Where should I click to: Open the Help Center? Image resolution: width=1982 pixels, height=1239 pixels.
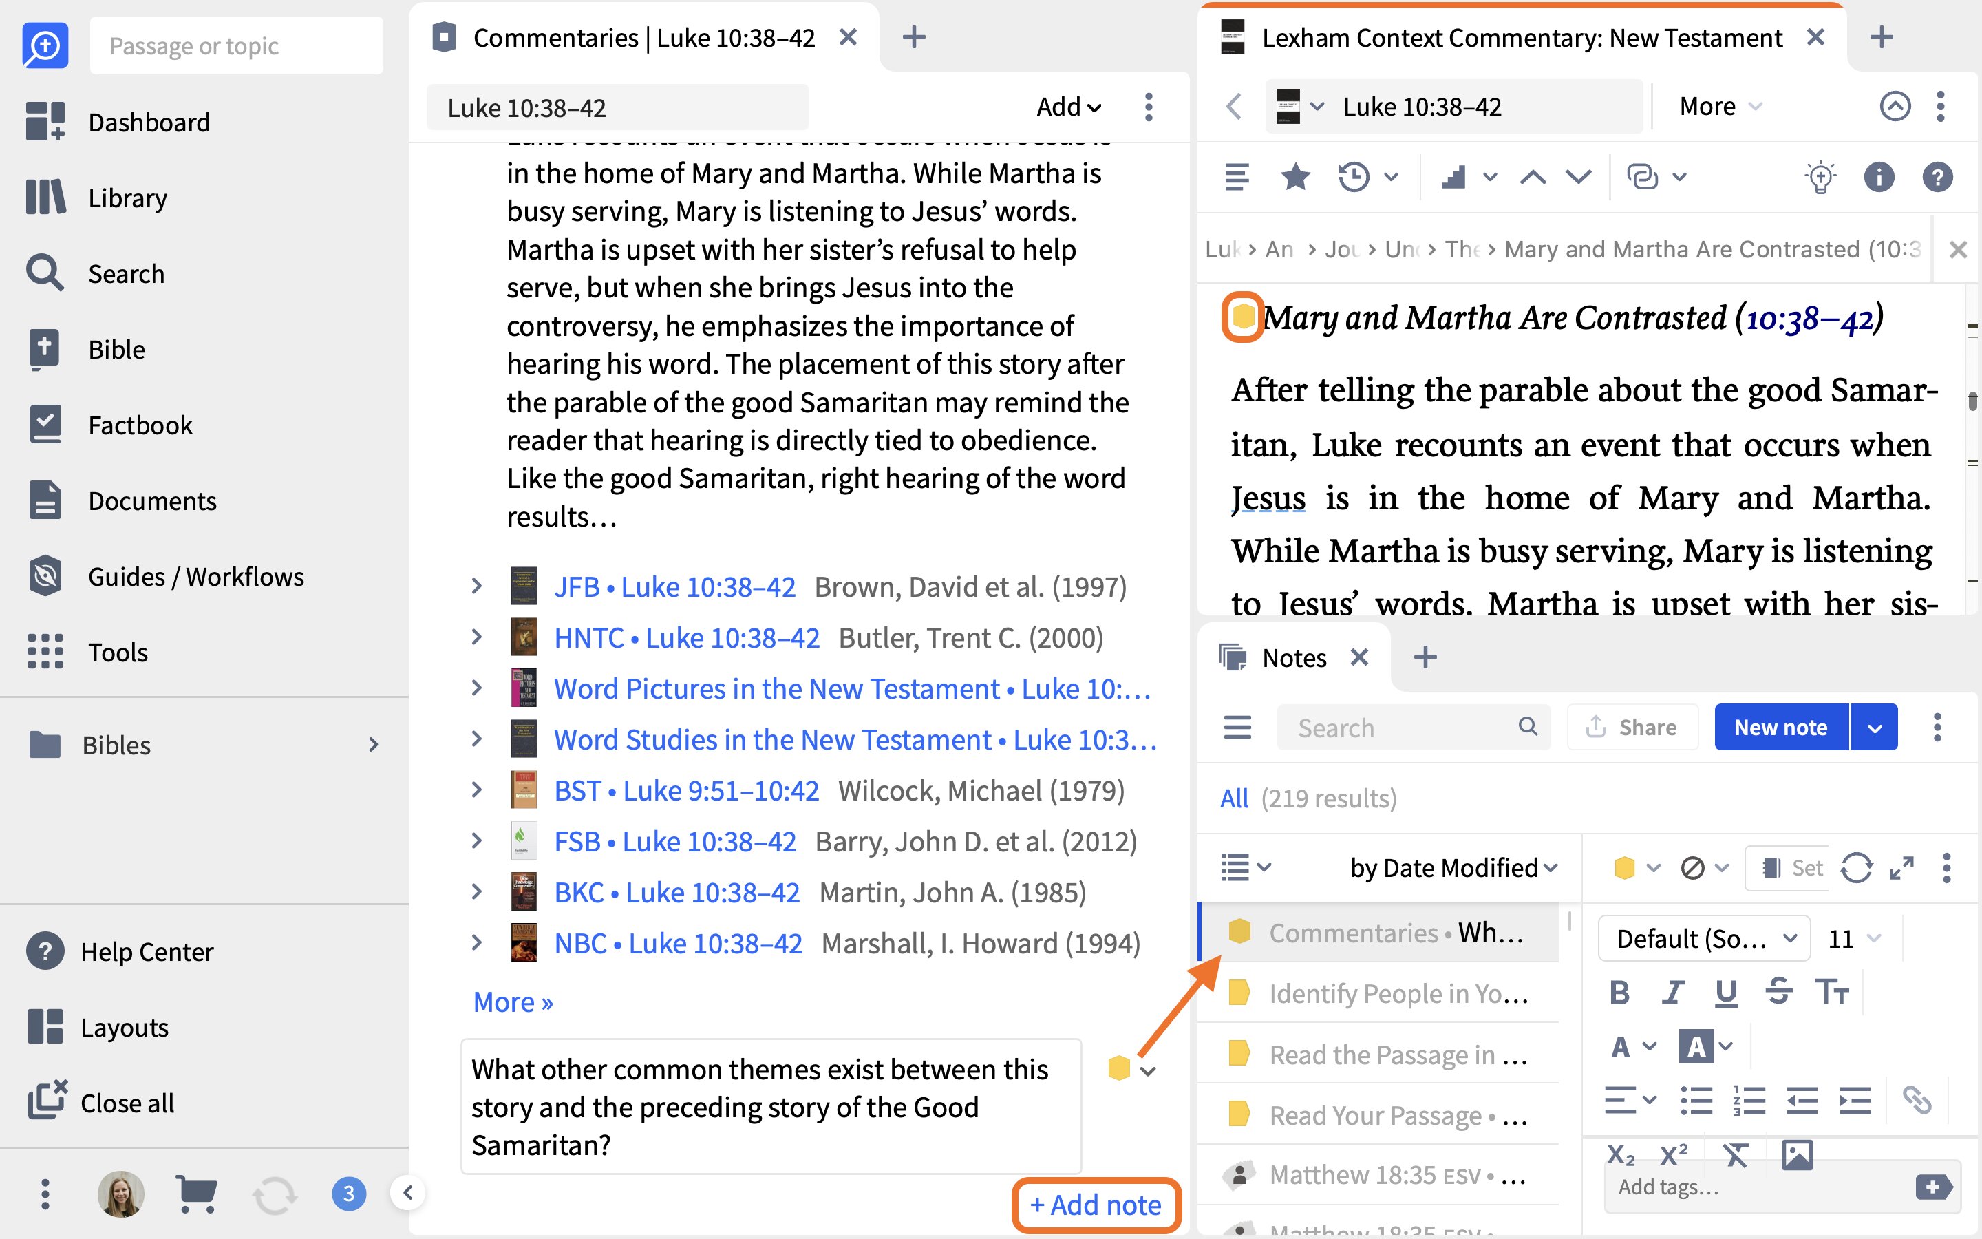120,951
